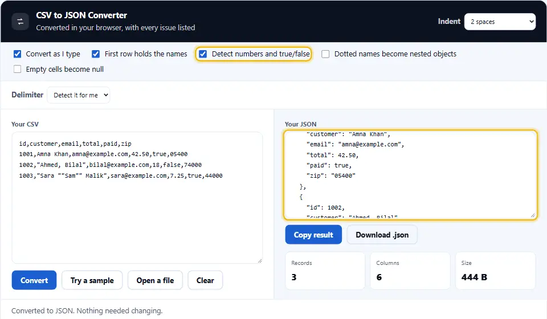Click the CSV row starting with 1001

coord(103,154)
